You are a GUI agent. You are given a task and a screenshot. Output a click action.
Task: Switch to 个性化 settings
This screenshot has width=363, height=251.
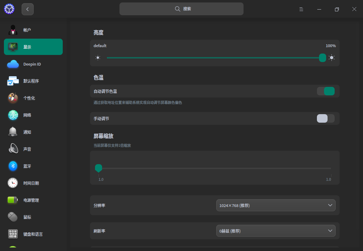click(33, 98)
